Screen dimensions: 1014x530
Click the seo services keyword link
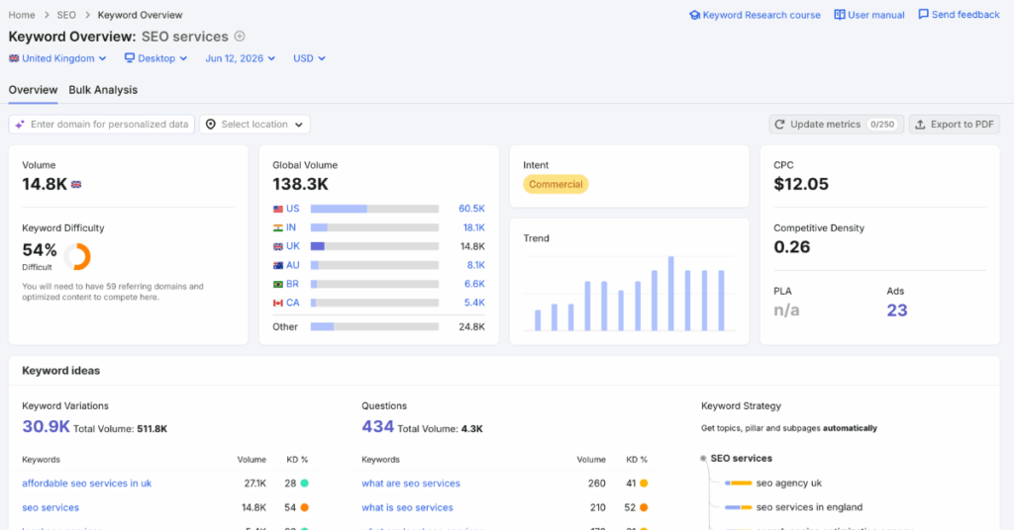pos(51,507)
